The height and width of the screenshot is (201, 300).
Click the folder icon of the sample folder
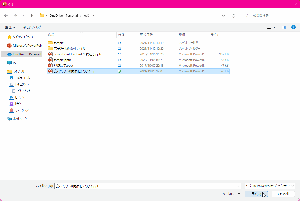point(50,43)
